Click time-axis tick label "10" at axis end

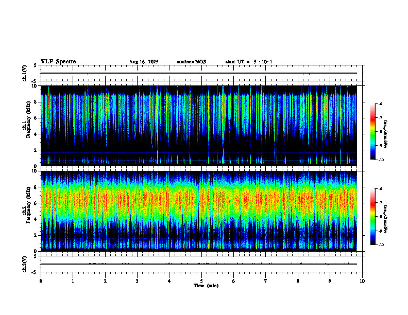362,281
